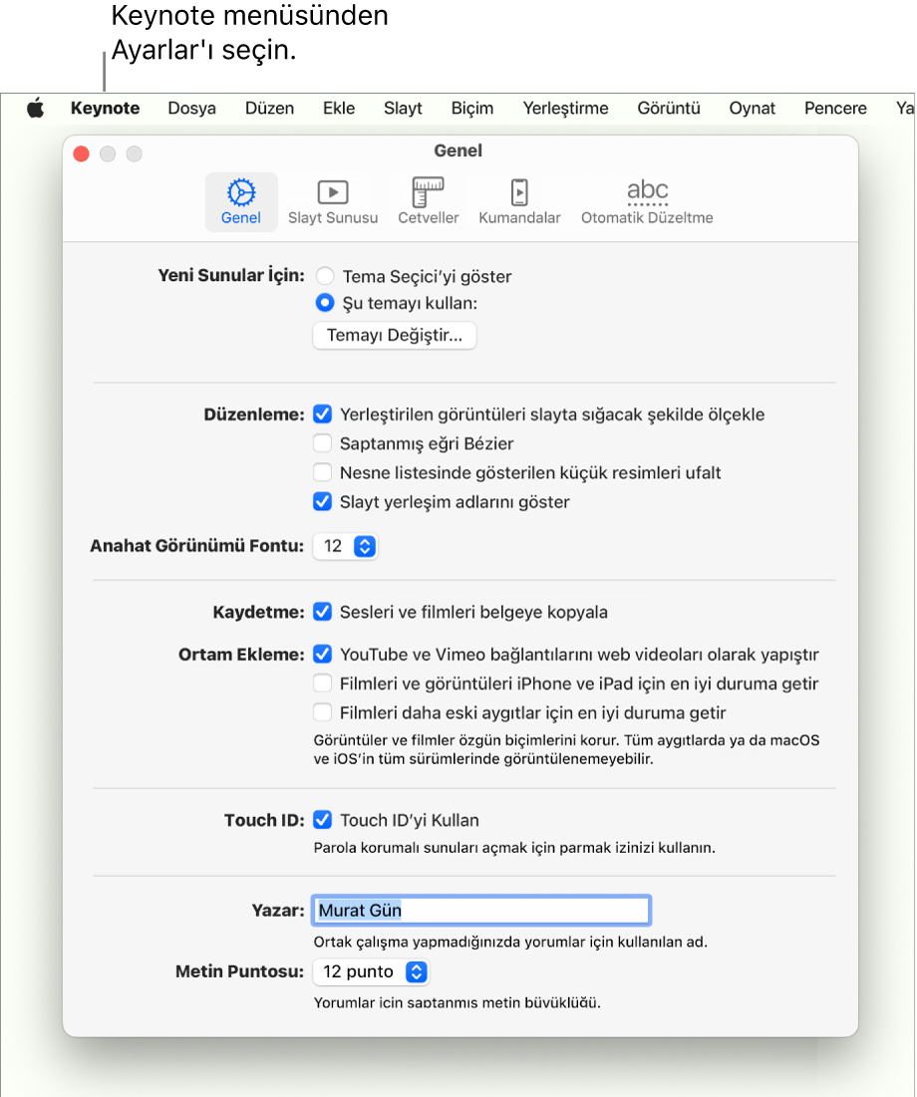917x1097 pixels.
Task: Open the Otomatik Düzeltme abc tab
Action: tap(647, 201)
